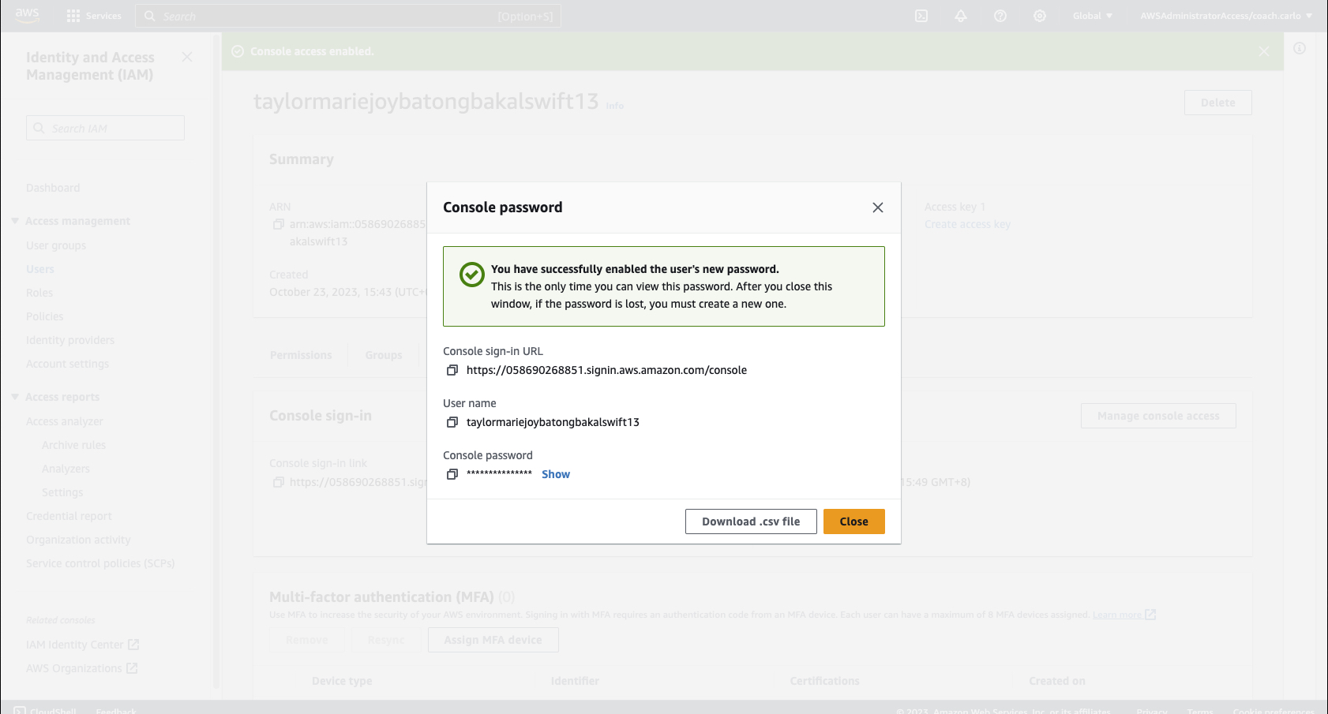Screen dimensions: 1328x714
Task: Copy the user name in dialog
Action: point(452,422)
